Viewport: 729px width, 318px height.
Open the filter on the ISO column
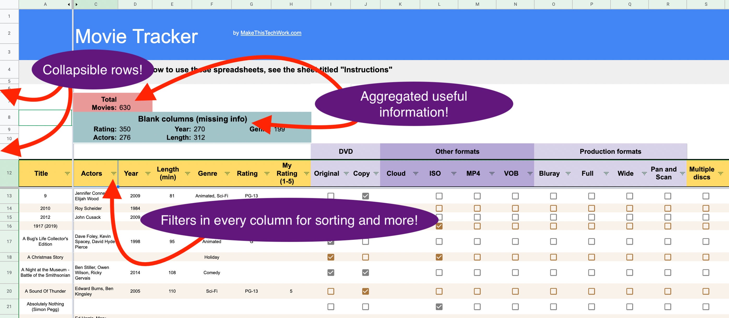pos(453,174)
